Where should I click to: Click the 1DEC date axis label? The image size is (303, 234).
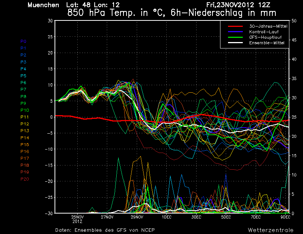point(167,217)
